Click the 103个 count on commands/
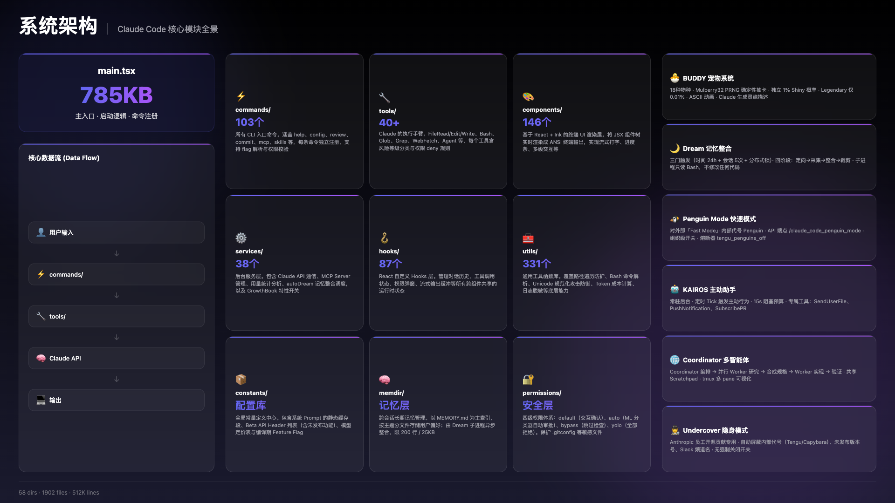895x503 pixels. [250, 122]
